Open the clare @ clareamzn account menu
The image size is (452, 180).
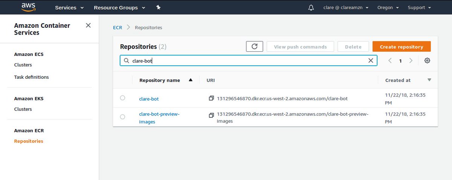click(x=346, y=7)
